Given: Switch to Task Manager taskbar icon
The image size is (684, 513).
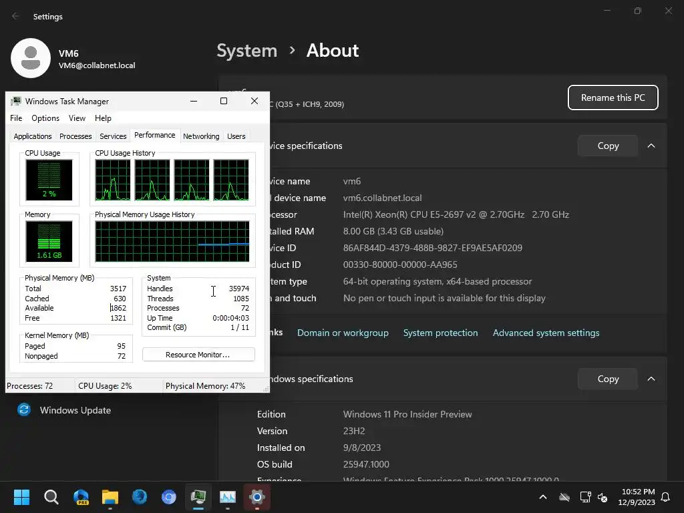Looking at the screenshot, I should [x=198, y=497].
